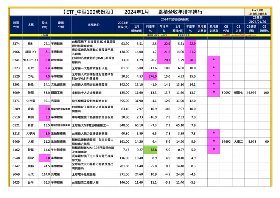
Task: Click the 台灣整流二極體大廠 description
Action: click(x=86, y=182)
